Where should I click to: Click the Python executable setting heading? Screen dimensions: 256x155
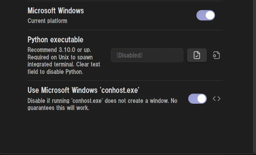click(56, 40)
